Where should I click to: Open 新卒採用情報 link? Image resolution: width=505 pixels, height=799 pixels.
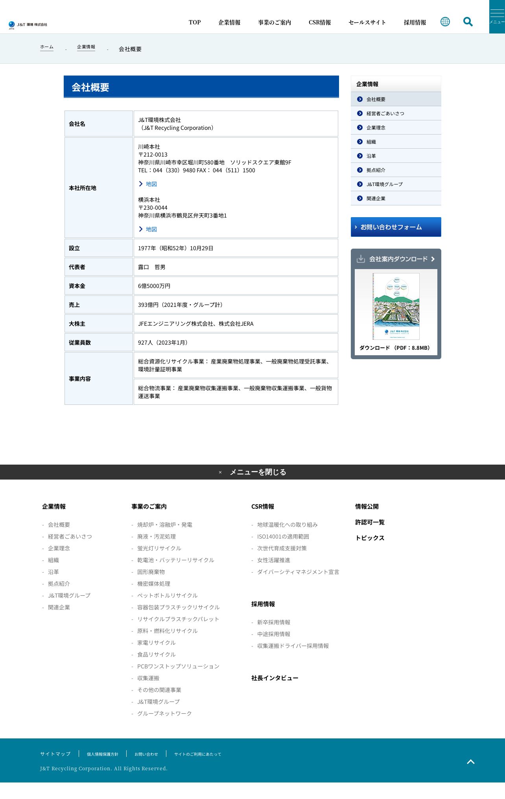click(274, 622)
